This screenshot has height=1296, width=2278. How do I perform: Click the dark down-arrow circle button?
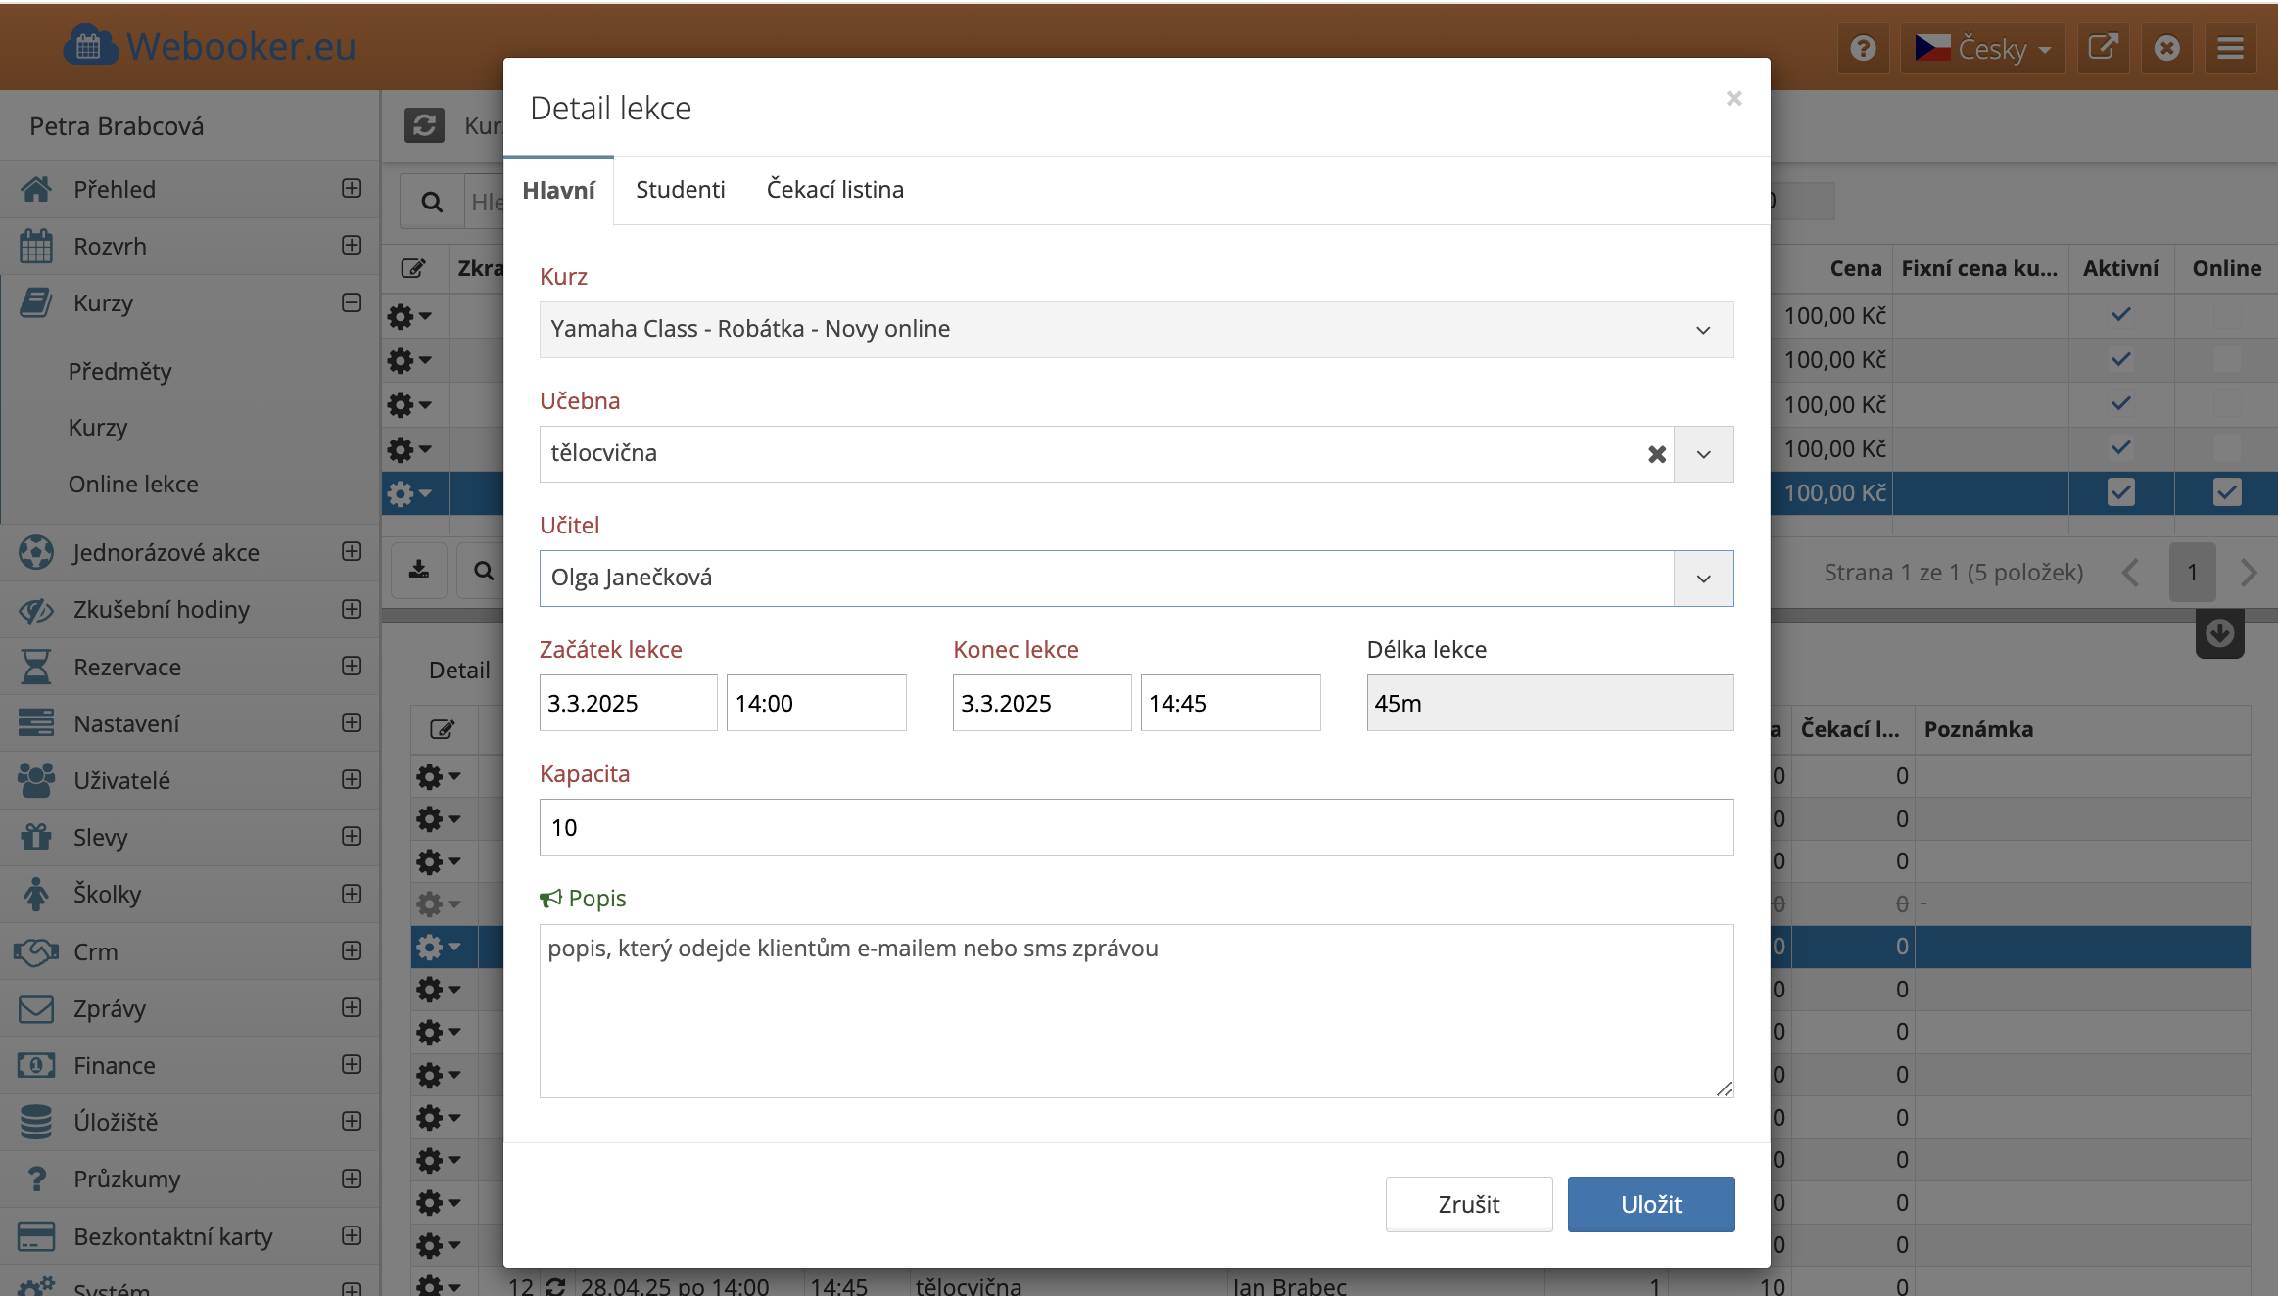tap(2219, 633)
